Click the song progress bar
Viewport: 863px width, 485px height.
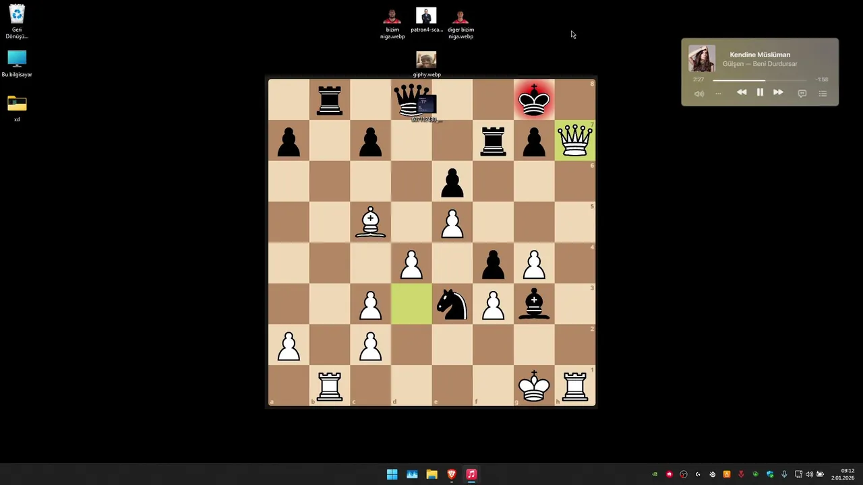760,79
